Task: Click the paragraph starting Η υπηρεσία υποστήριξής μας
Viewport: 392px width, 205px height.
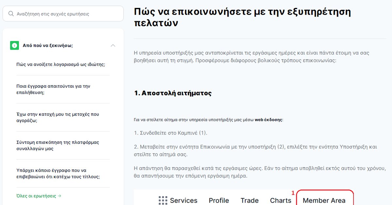Action: coord(252,57)
